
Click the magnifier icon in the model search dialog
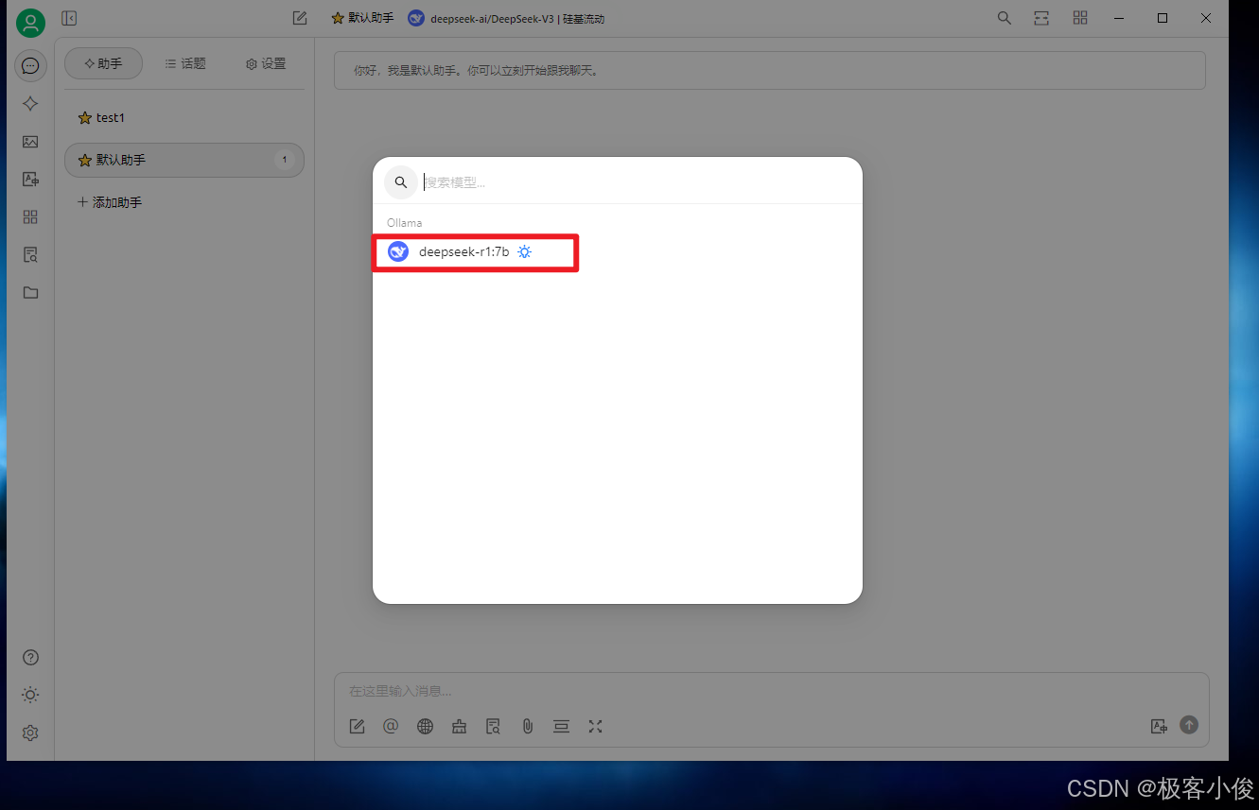401,182
